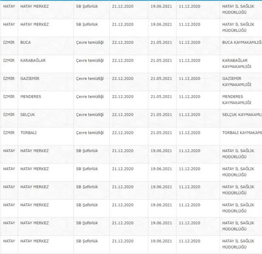Screen dimensions: 262x254
Task: Click the BUCA district cell
Action: (x=26, y=42)
